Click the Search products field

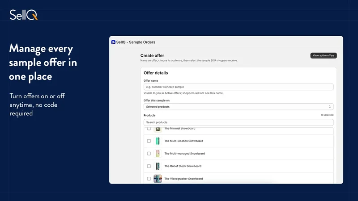tap(239, 122)
